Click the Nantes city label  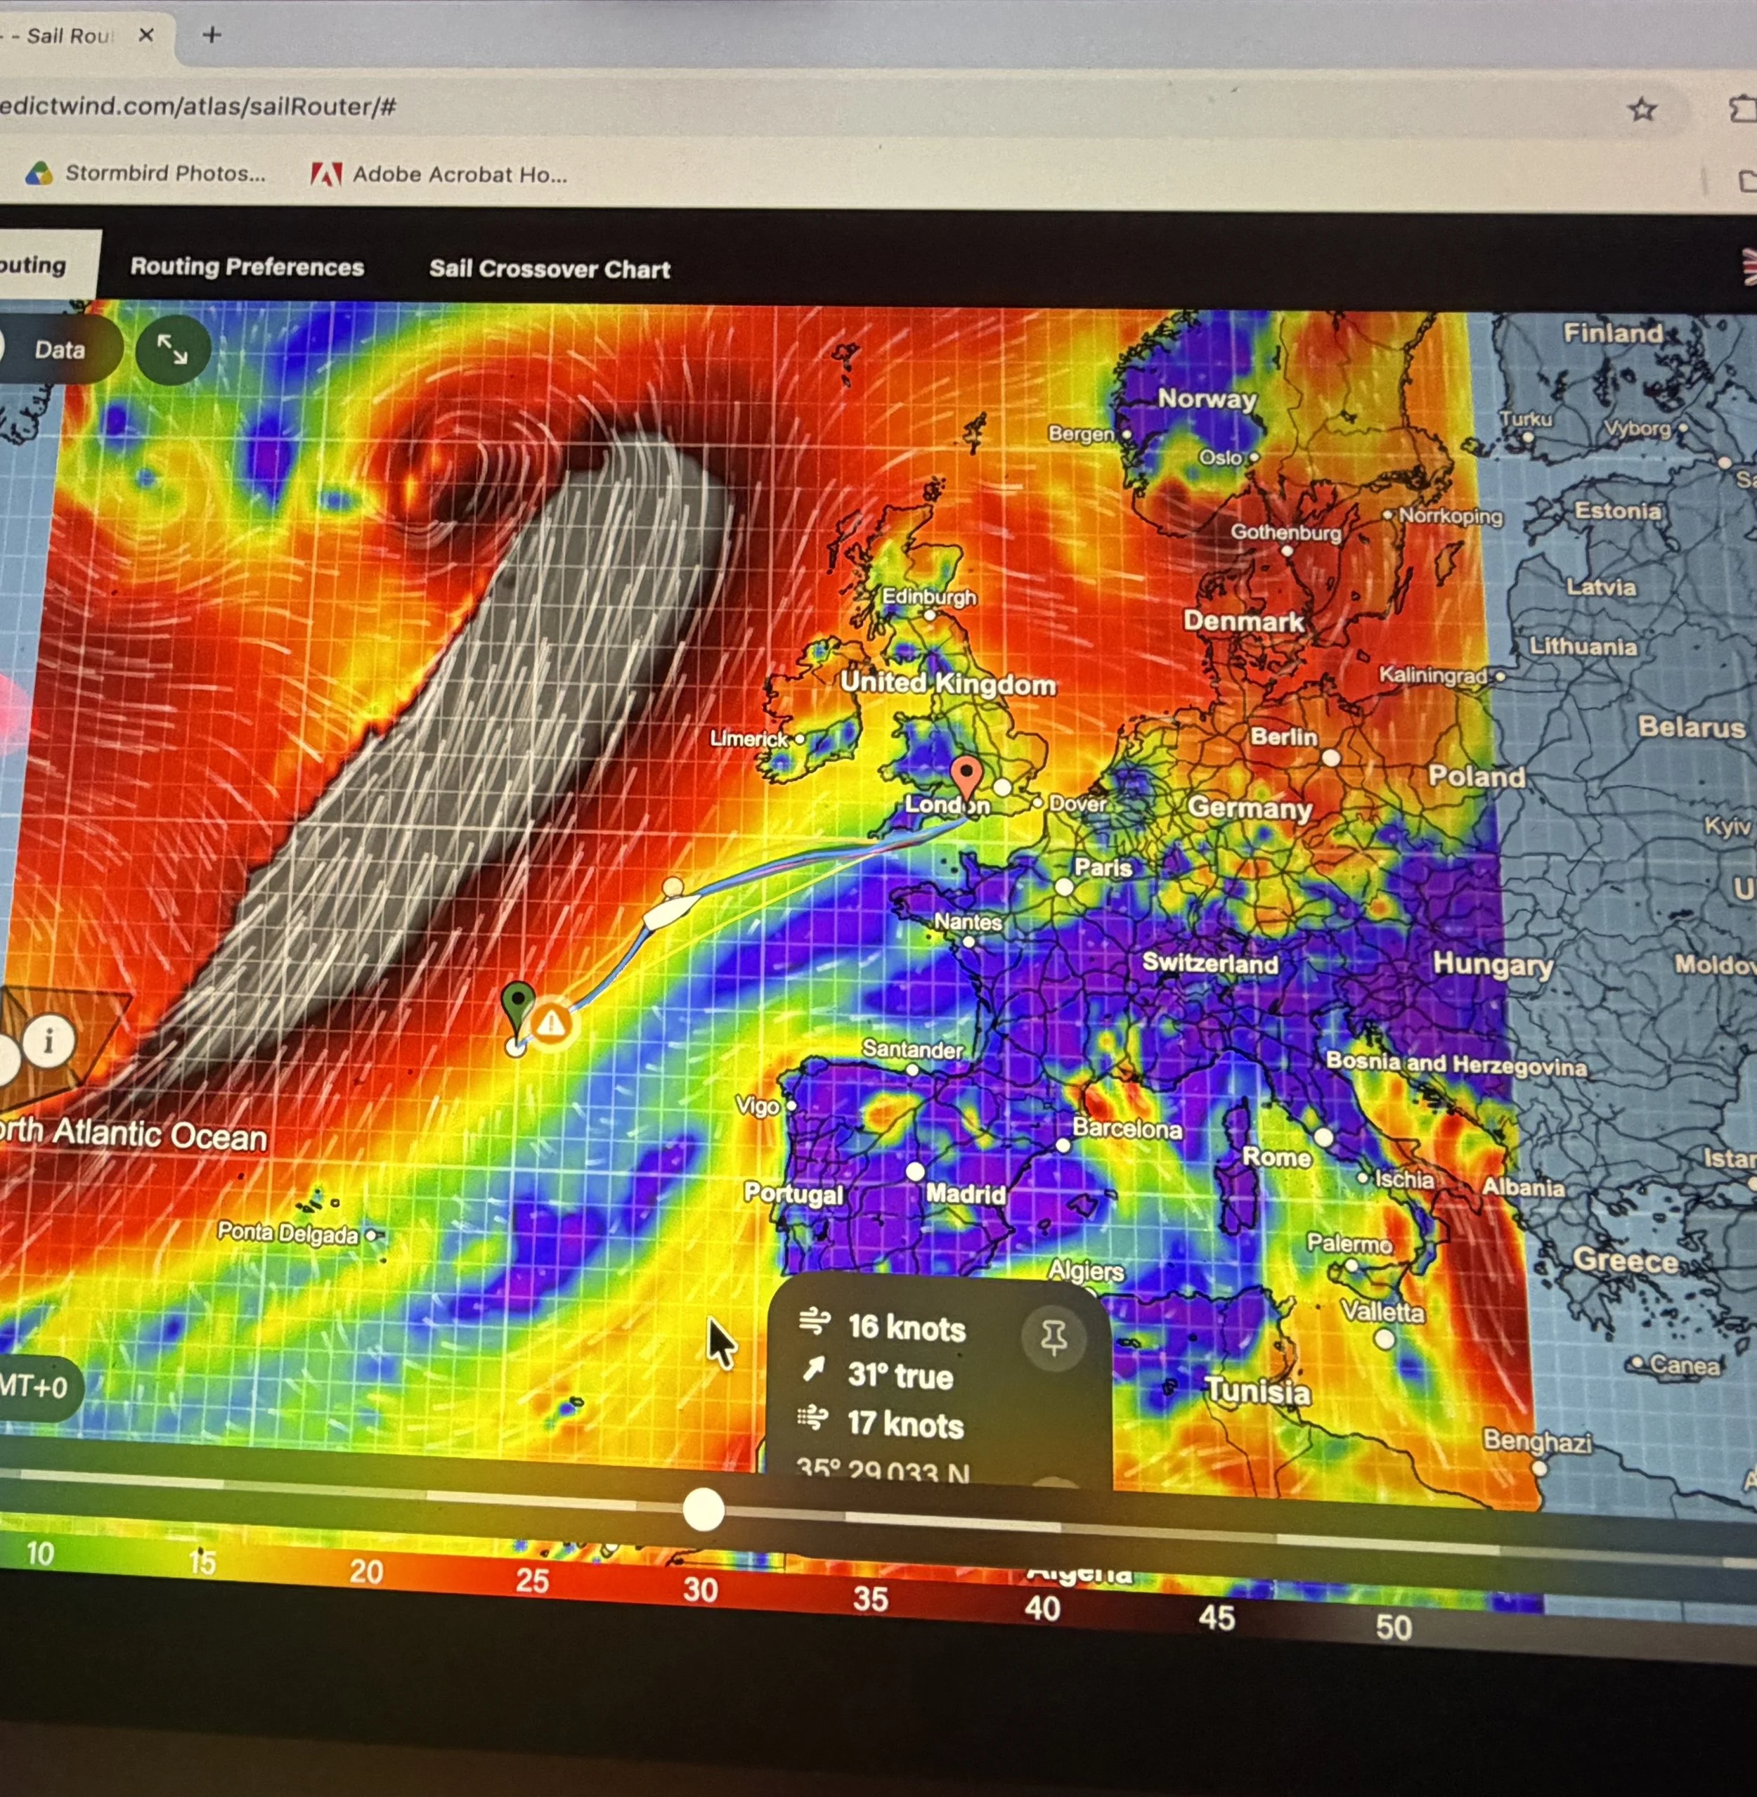[x=968, y=921]
